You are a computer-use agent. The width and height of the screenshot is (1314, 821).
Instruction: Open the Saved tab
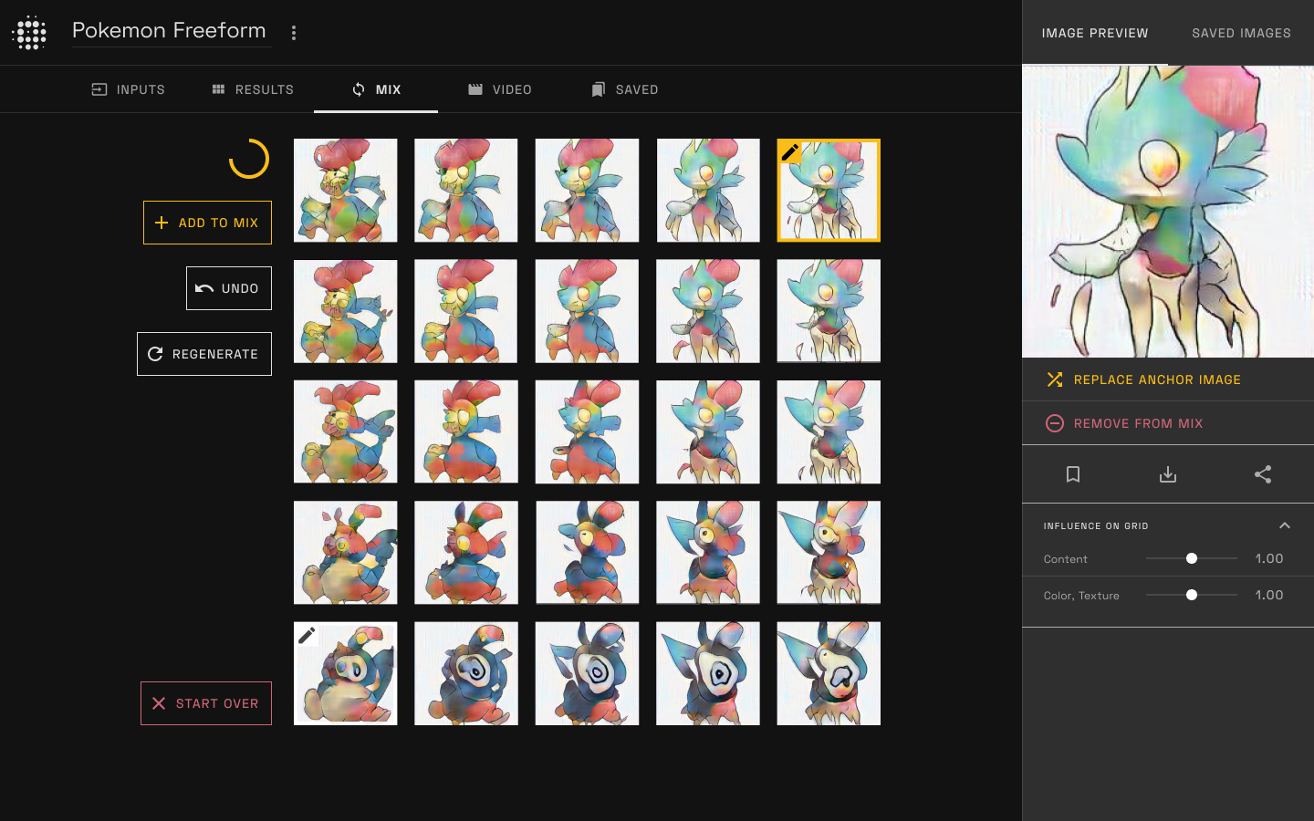click(x=625, y=89)
